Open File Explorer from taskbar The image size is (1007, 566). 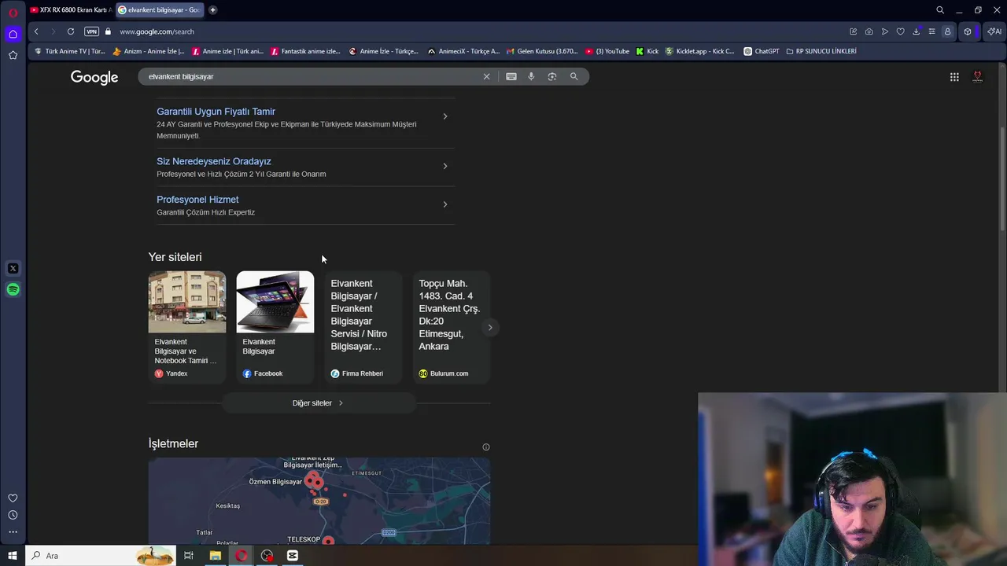pyautogui.click(x=215, y=556)
